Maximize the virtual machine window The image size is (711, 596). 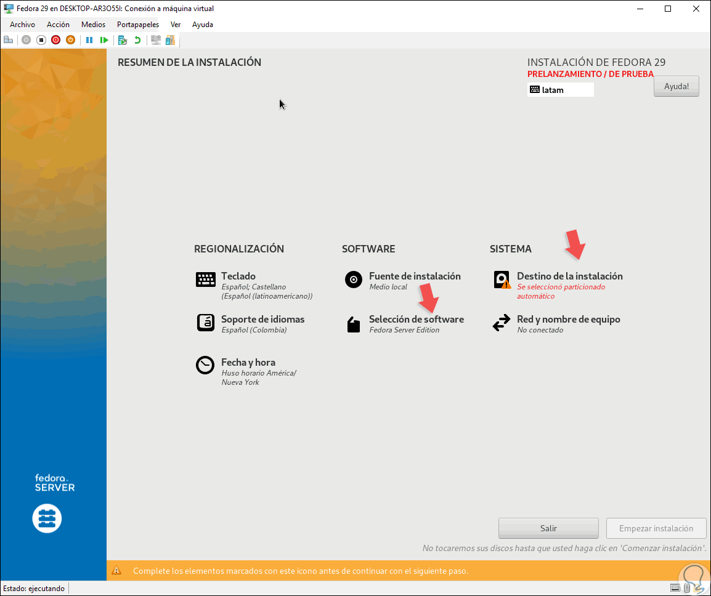click(668, 9)
